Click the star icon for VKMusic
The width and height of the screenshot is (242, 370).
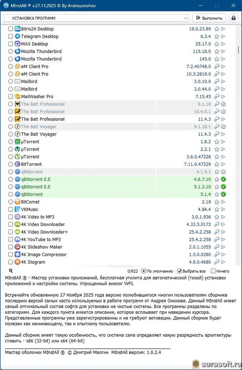coord(217,210)
